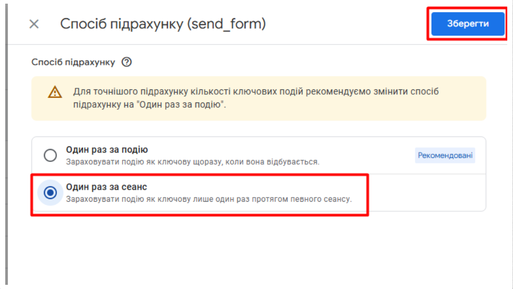This screenshot has height=289, width=513.
Task: Choose option title Один раз за сеанс
Action: pyautogui.click(x=107, y=187)
